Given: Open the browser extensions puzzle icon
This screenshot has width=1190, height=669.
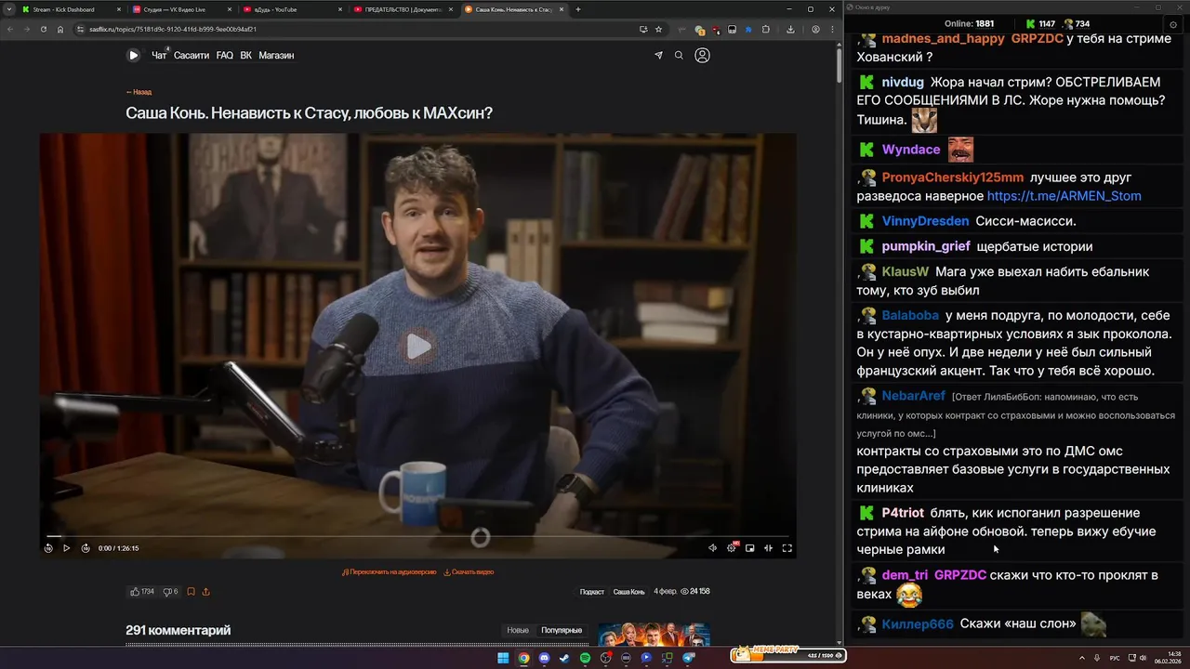Looking at the screenshot, I should (765, 29).
